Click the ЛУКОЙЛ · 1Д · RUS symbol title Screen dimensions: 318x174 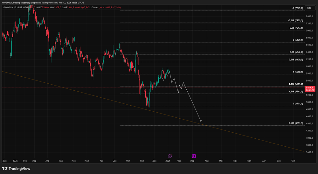point(12,8)
